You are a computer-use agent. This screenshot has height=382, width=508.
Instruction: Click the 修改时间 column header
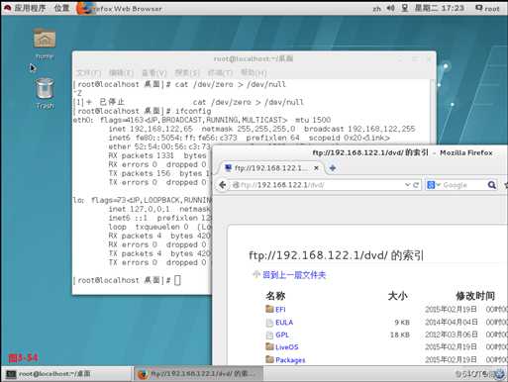click(475, 296)
